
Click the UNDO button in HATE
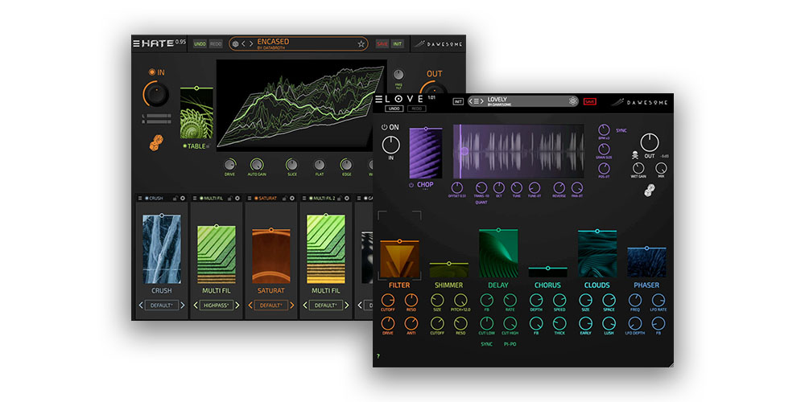200,43
